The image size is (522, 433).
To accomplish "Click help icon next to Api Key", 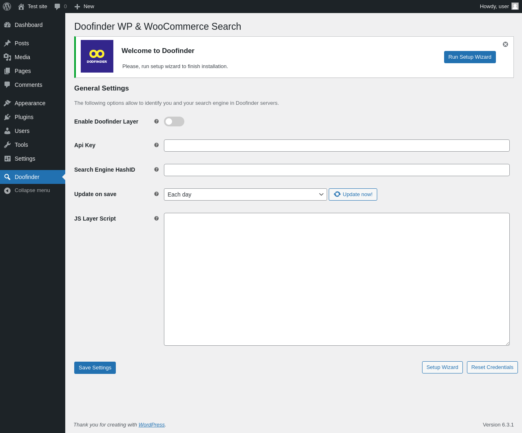I will tap(156, 145).
